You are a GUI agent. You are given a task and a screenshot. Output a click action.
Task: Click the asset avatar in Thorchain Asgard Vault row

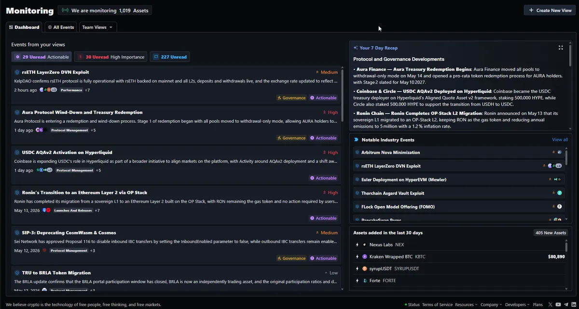560,193
